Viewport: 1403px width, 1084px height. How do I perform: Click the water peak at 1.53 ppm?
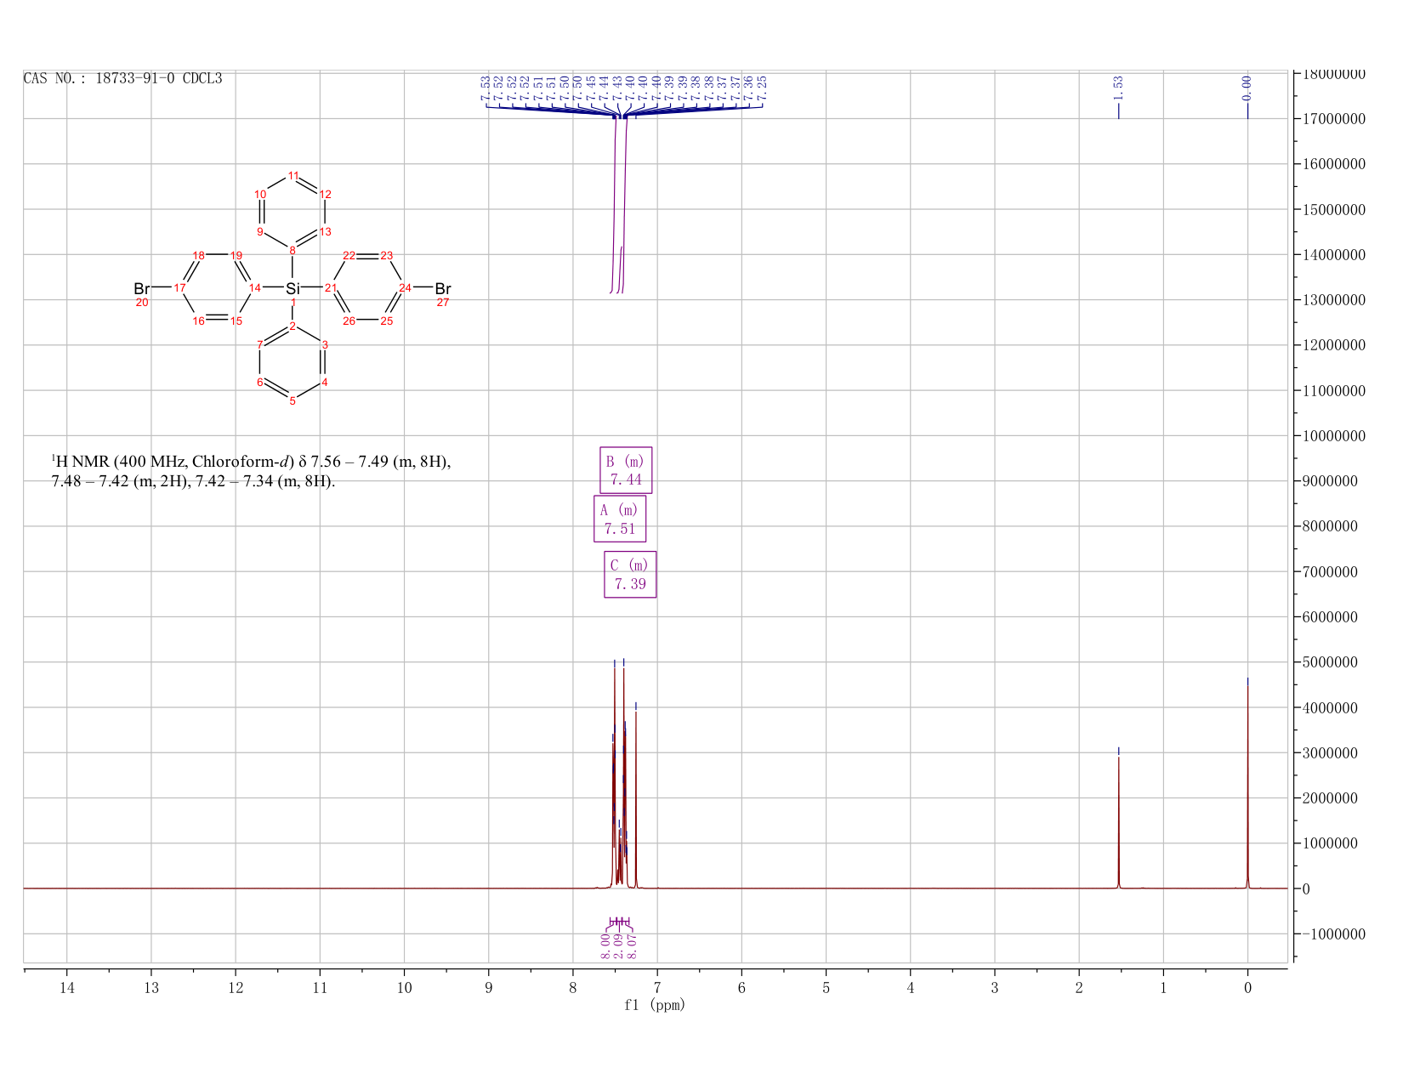(x=1118, y=822)
